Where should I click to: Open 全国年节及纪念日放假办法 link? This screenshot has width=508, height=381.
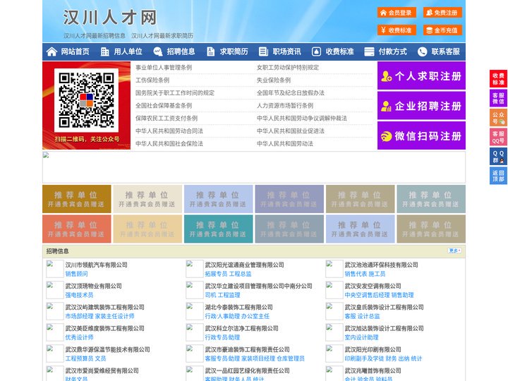291,92
